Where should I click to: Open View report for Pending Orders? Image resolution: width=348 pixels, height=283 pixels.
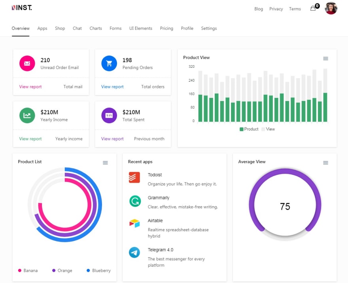click(112, 87)
